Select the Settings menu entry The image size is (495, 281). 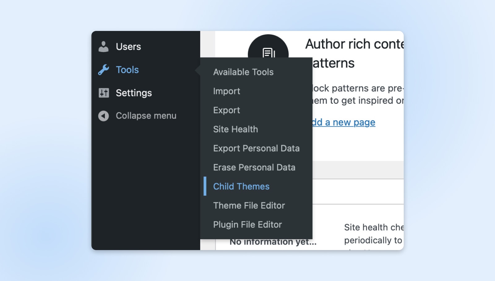point(134,93)
